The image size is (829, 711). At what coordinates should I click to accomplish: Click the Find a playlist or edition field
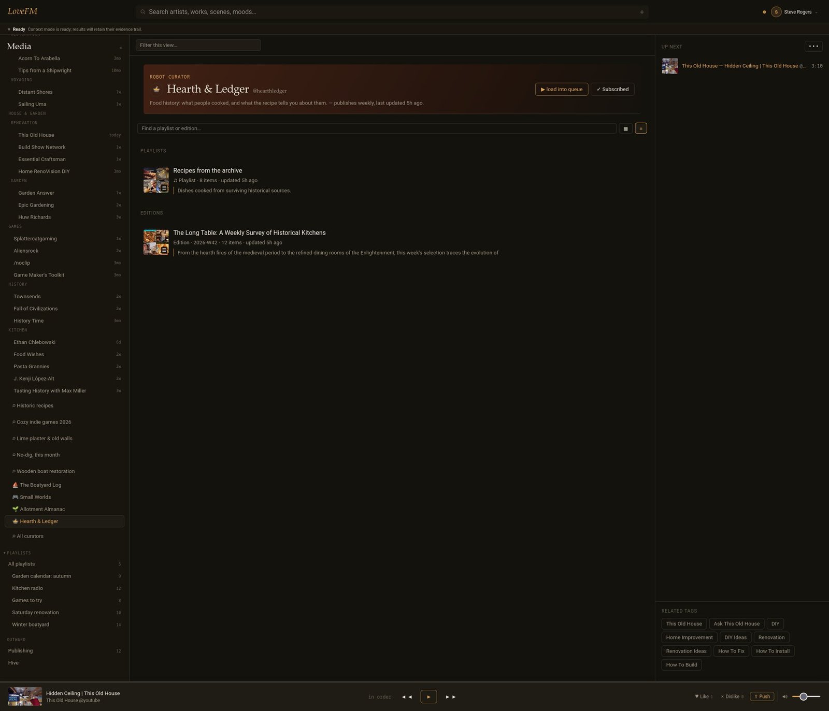[x=377, y=128]
